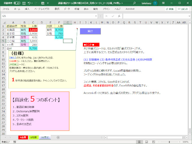Click the Save disk icon
The width and height of the screenshot is (192, 144).
(x=24, y=3)
